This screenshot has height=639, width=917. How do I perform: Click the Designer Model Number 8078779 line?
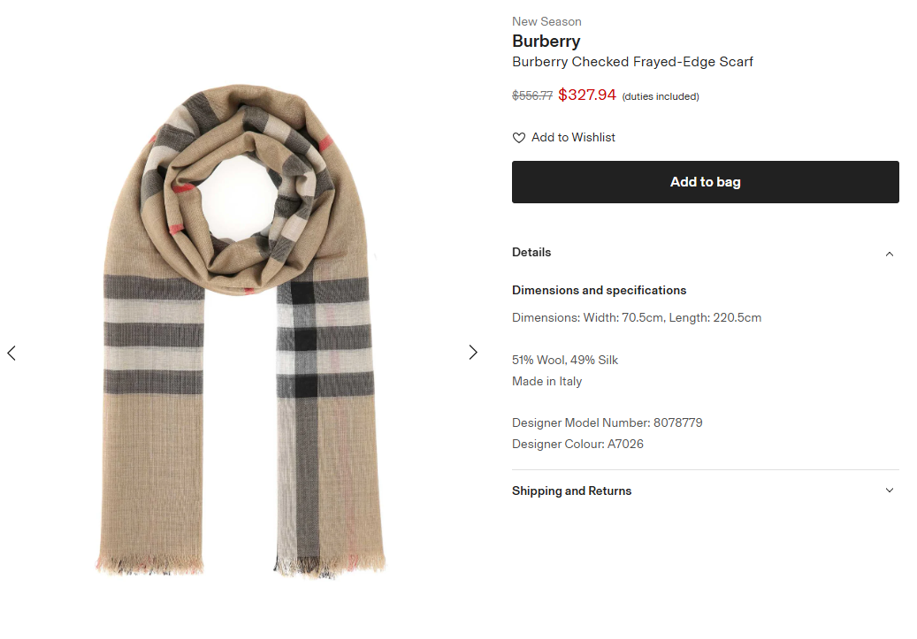(607, 423)
